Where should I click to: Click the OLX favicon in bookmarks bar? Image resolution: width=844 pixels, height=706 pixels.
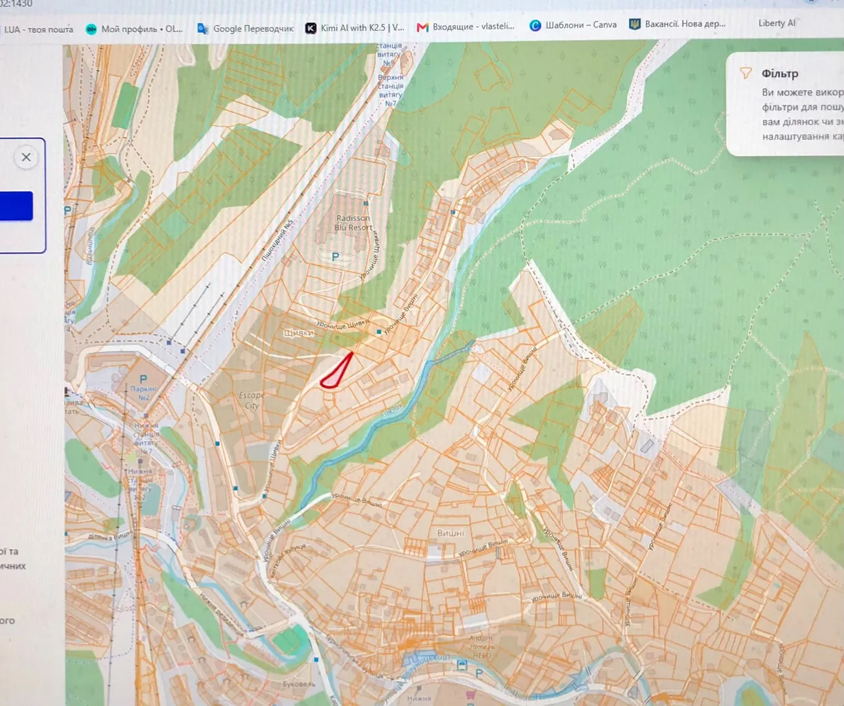point(92,29)
